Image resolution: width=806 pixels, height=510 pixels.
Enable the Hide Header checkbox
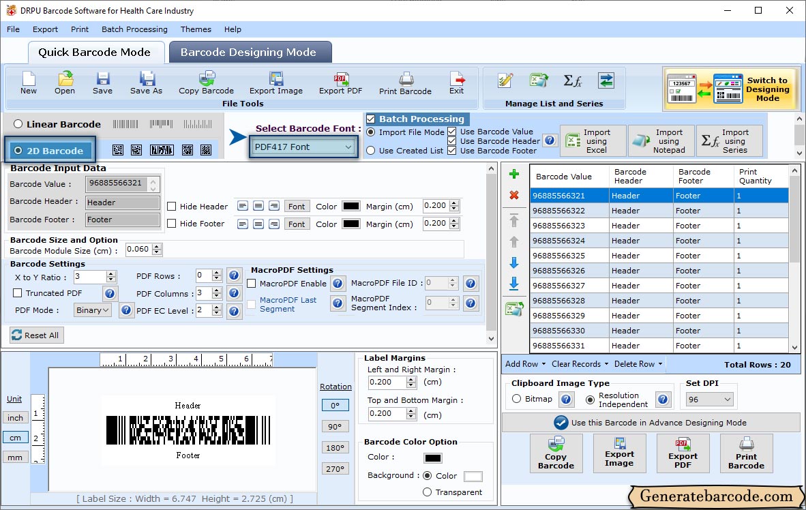(172, 206)
